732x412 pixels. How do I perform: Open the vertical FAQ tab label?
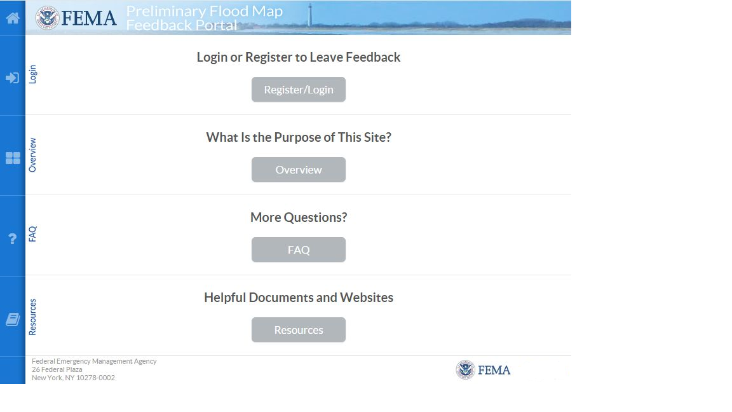point(33,234)
